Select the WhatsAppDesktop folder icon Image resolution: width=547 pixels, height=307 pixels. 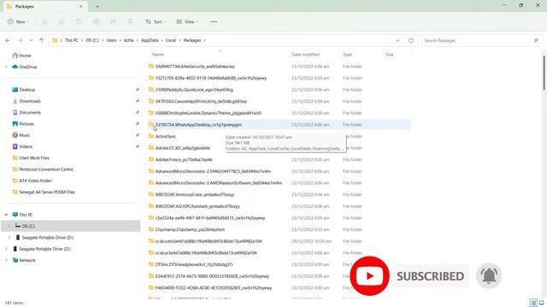(x=151, y=125)
